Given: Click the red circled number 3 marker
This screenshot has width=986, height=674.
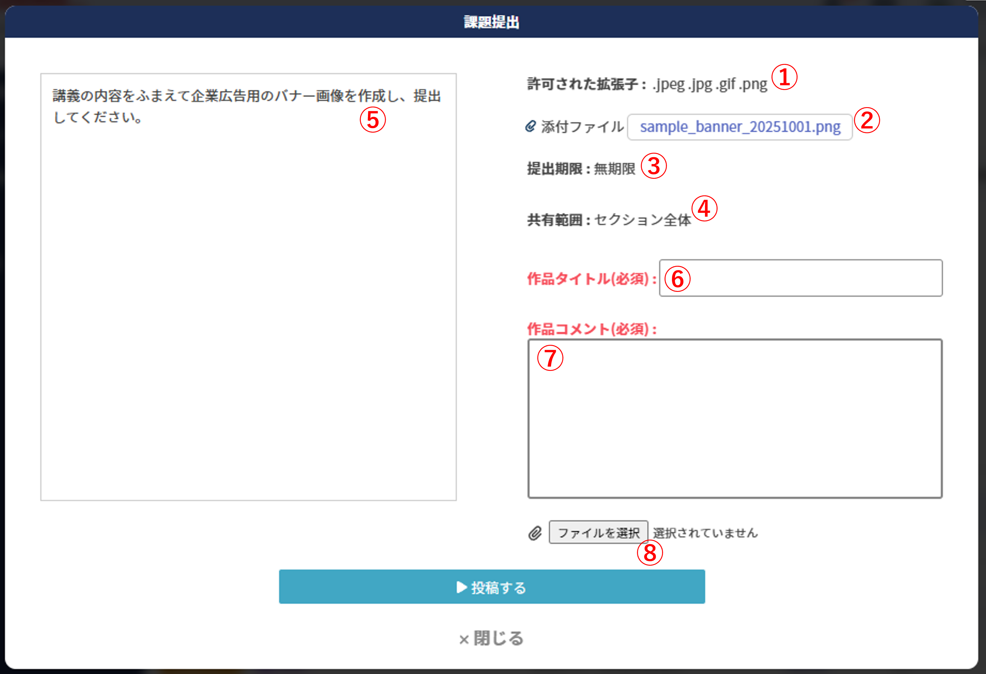Looking at the screenshot, I should coord(654,166).
